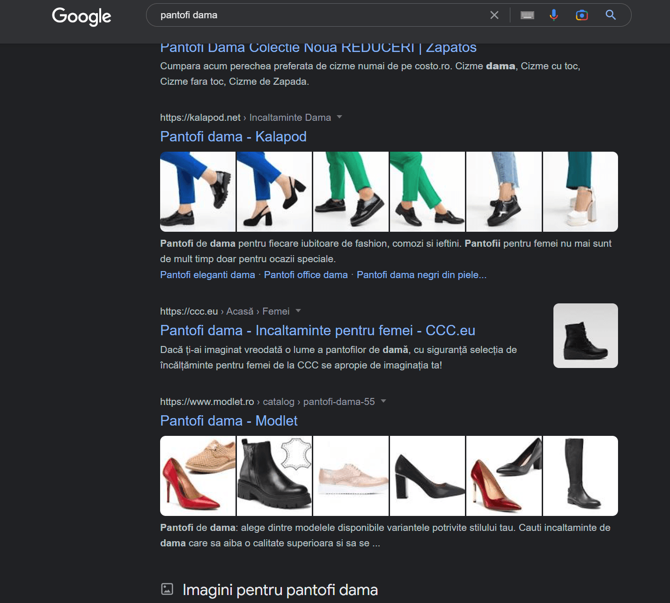
Task: View Modlet black block heel pump thumbnail
Action: (x=427, y=476)
